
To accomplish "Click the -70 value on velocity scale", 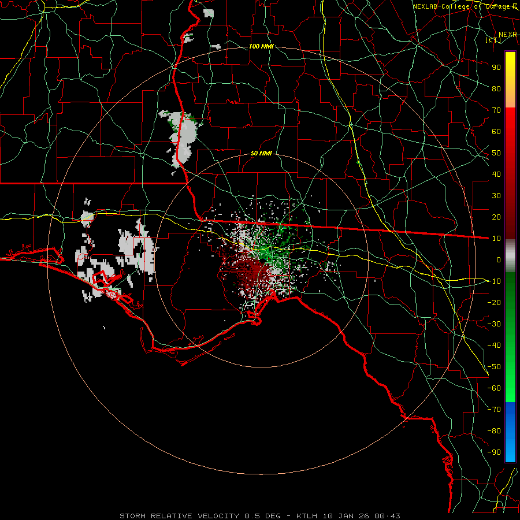I will point(494,410).
